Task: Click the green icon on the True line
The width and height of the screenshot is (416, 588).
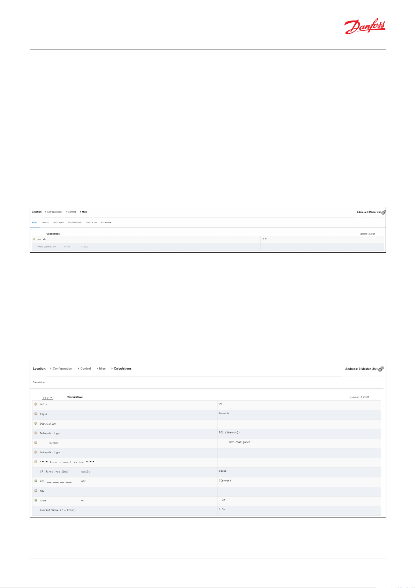Action: 36,500
